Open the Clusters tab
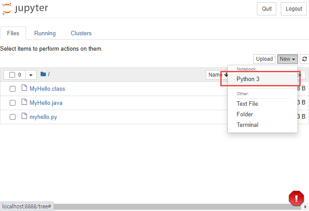This screenshot has width=309, height=211. [81, 33]
